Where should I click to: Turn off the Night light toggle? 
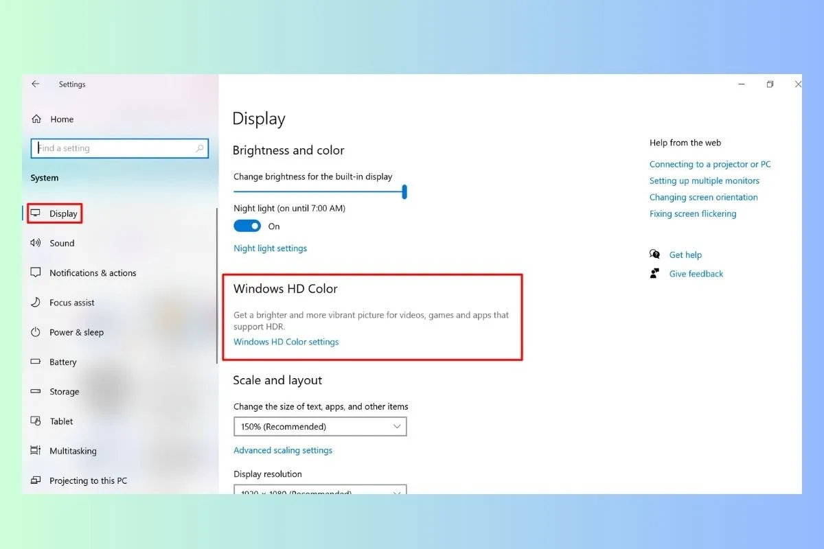point(247,226)
